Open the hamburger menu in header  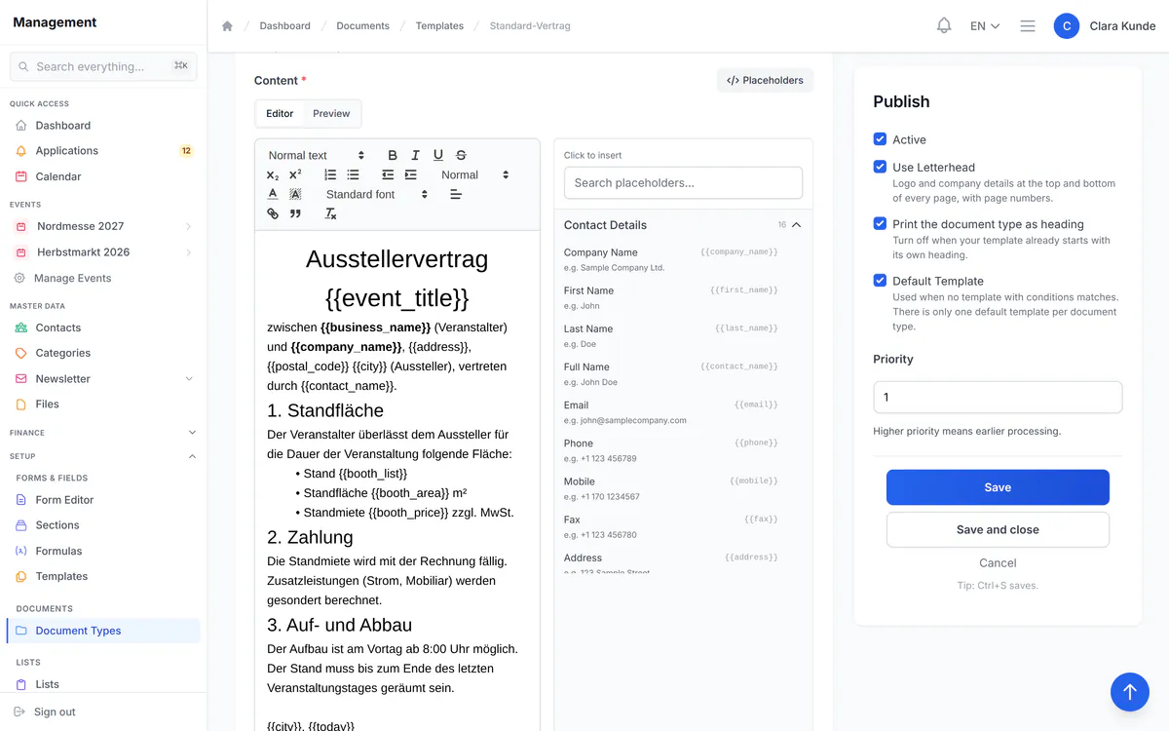click(1027, 26)
